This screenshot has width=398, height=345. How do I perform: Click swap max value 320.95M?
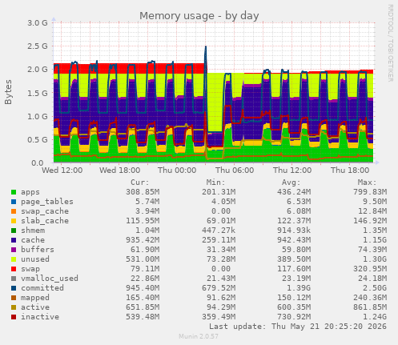[370, 269]
